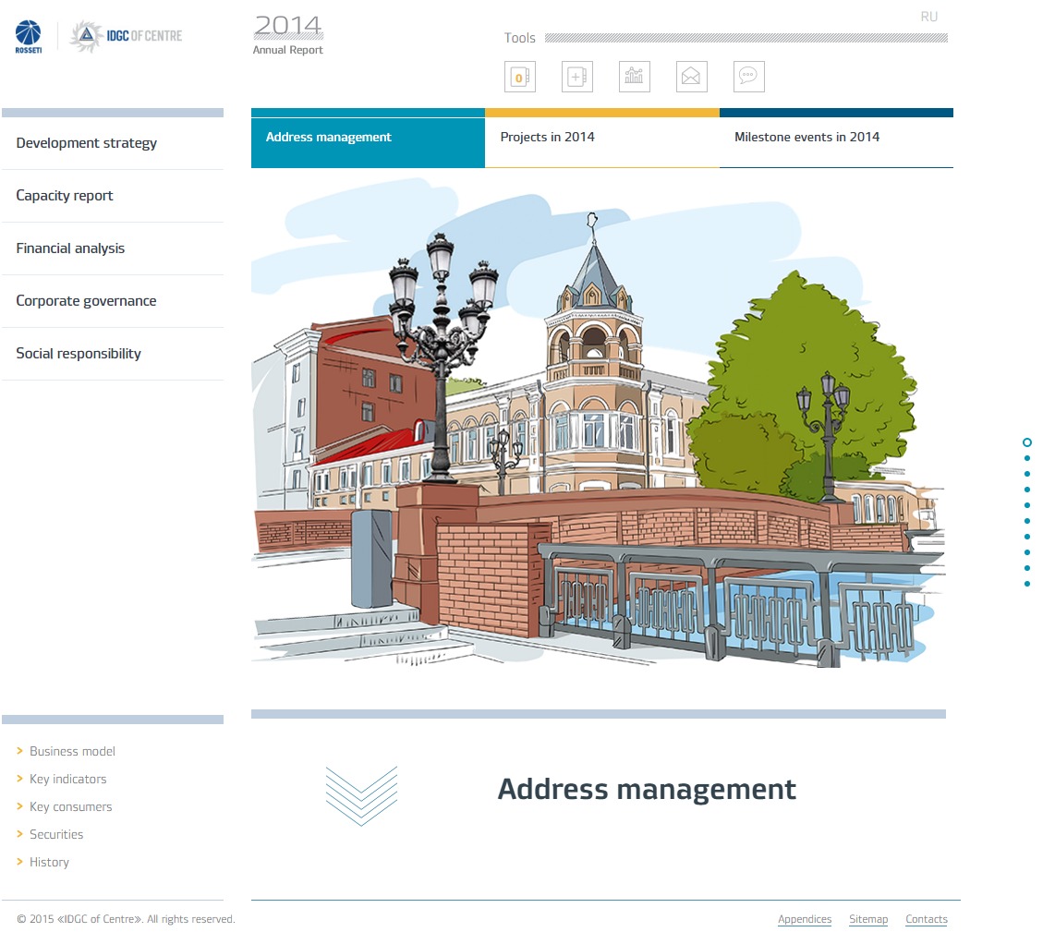Select the first page navigation dot
This screenshot has width=1055, height=932.
pyautogui.click(x=1027, y=443)
